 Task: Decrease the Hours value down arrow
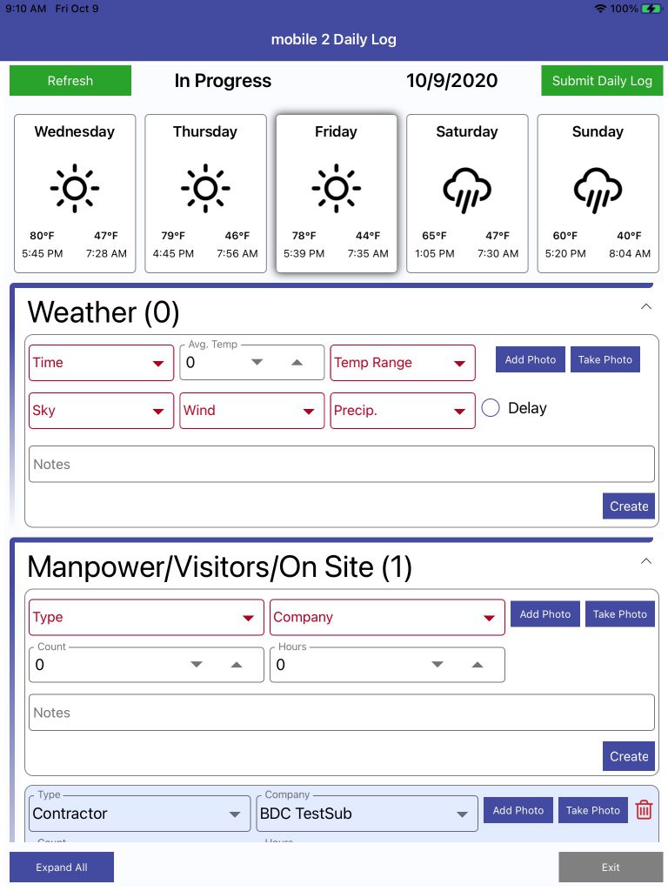click(437, 665)
